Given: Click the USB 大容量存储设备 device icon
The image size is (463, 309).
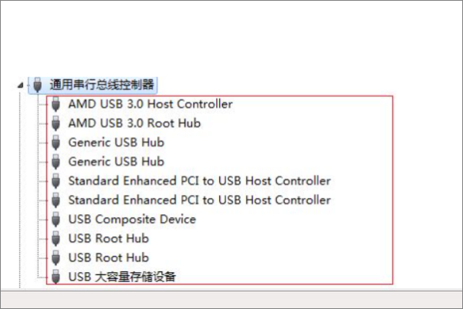Looking at the screenshot, I should click(x=56, y=276).
